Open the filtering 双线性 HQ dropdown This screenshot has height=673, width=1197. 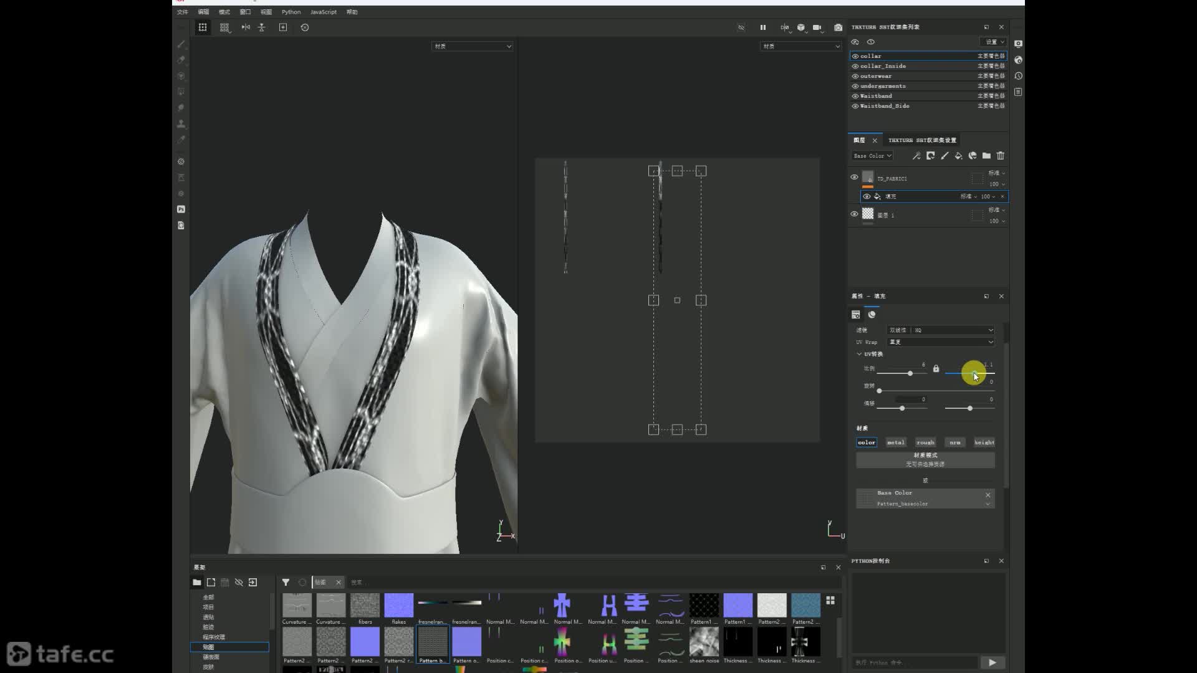coord(941,330)
